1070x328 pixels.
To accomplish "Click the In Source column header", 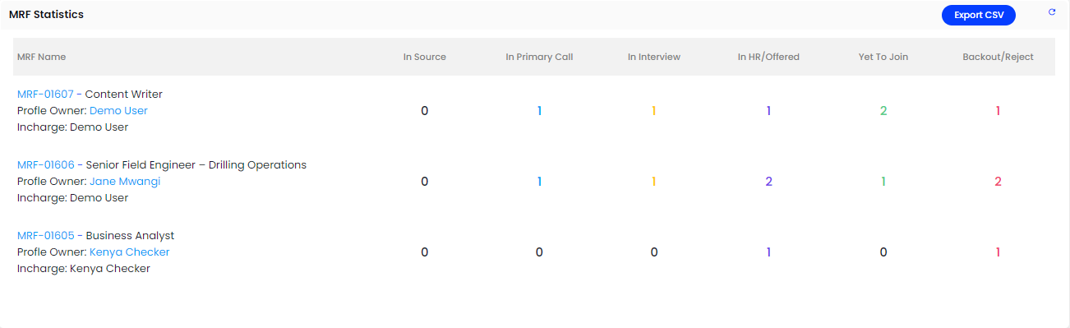I will 425,58.
